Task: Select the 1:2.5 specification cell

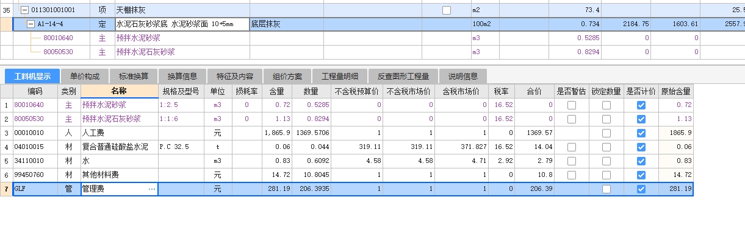Action: click(181, 105)
